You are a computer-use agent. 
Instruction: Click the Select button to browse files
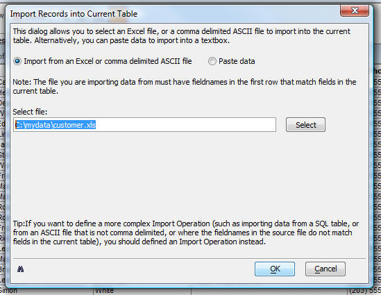pyautogui.click(x=305, y=125)
